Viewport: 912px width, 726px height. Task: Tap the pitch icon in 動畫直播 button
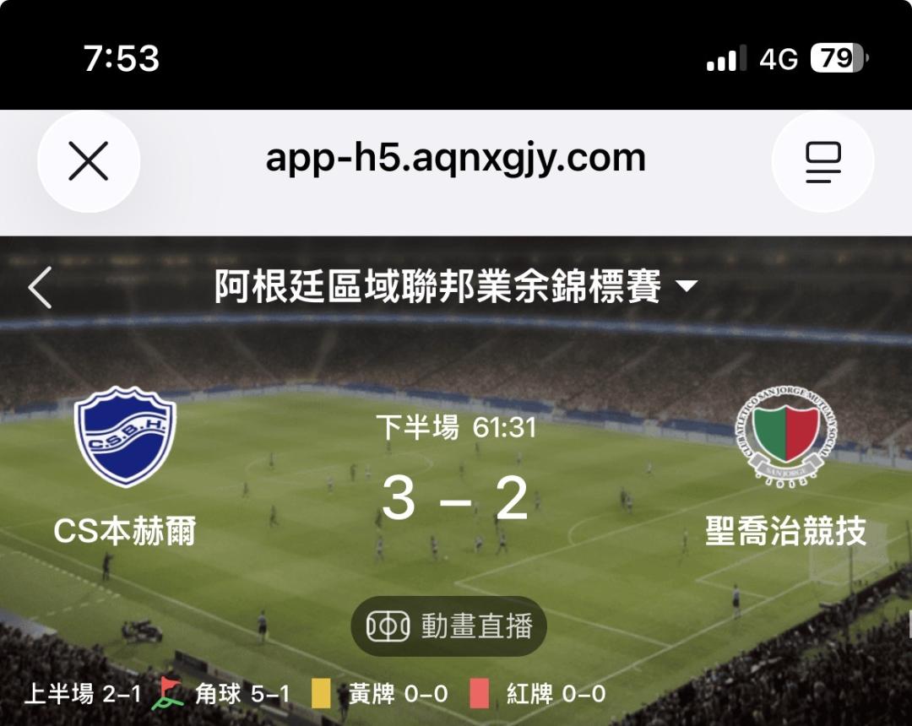(x=388, y=626)
